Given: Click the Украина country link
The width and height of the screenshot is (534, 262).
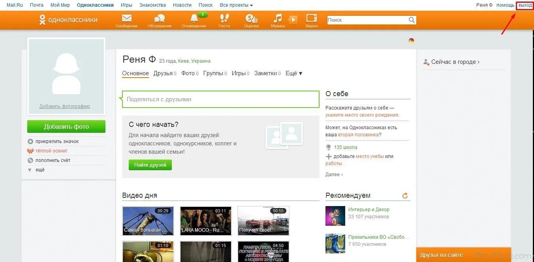Looking at the screenshot, I should 201,61.
